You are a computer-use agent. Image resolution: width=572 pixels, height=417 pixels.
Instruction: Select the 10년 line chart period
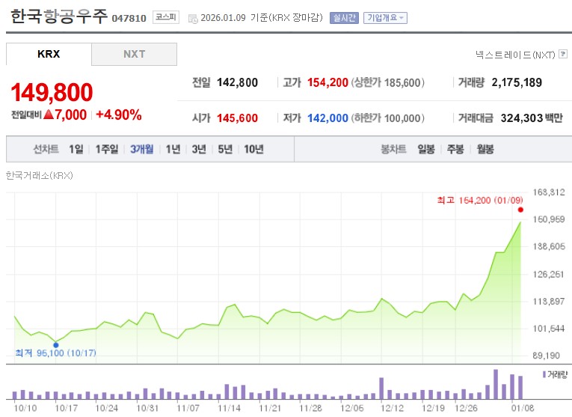[254, 149]
